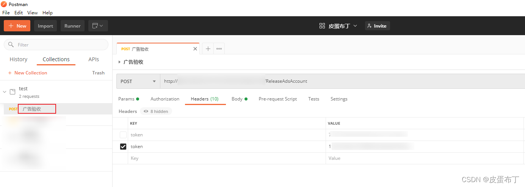Open the Help menu
Screen dimensions: 525x187
coord(47,12)
